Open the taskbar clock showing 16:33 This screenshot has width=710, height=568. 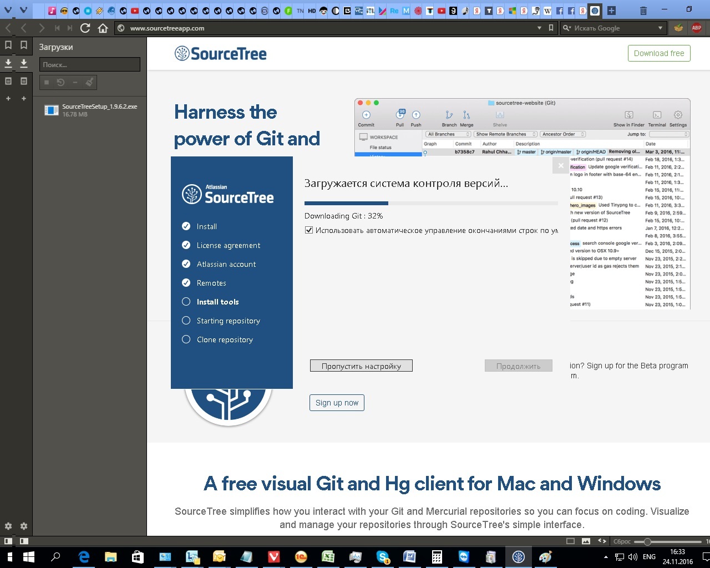pyautogui.click(x=677, y=557)
